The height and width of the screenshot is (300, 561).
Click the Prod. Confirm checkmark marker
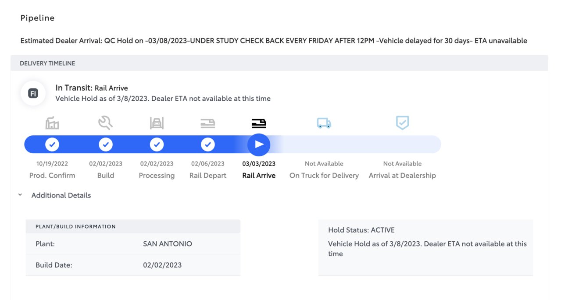[52, 145]
